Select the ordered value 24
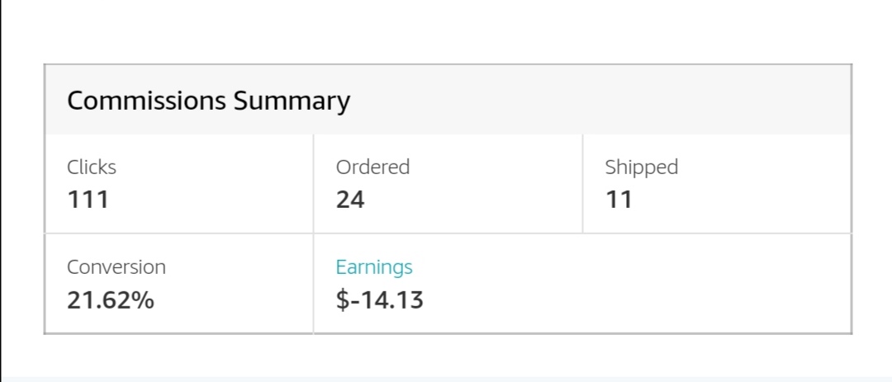 click(x=350, y=200)
